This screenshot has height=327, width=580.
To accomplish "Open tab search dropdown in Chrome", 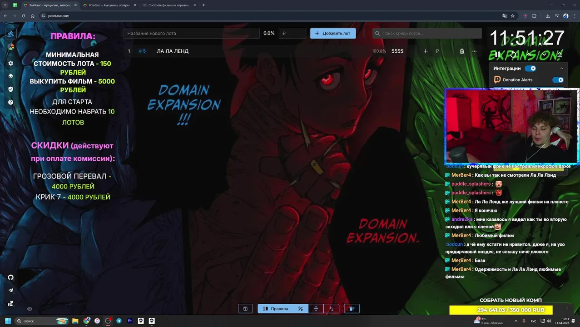I will point(5,5).
